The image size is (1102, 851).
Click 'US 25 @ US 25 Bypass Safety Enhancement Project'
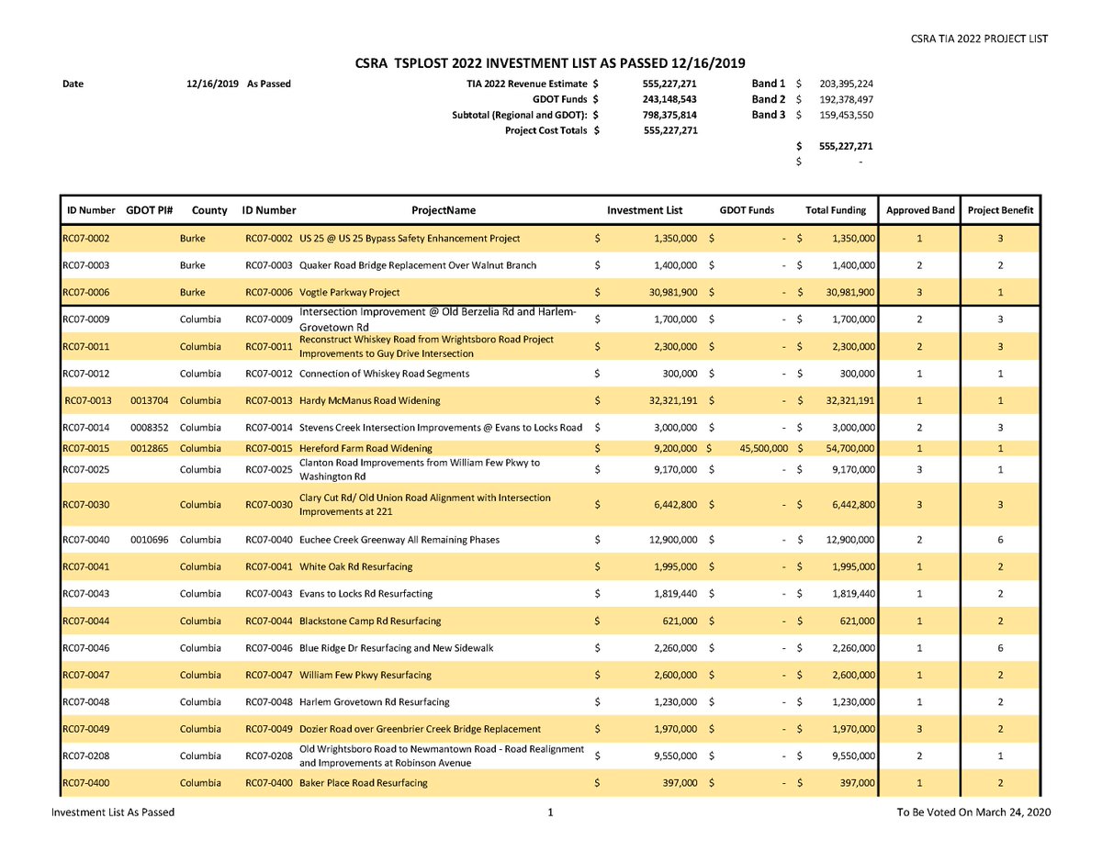(x=410, y=239)
